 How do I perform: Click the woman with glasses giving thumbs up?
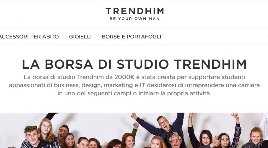click(x=225, y=140)
